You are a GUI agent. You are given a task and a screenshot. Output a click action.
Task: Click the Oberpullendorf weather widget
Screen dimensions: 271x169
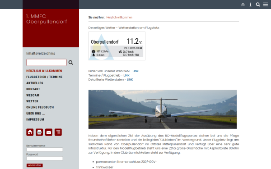point(117,46)
